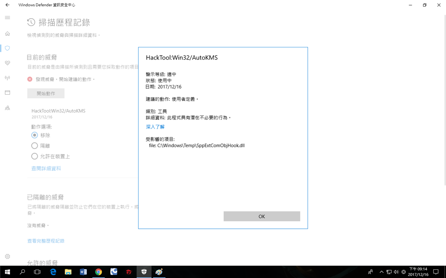Click network icon in system tray
The image size is (446, 278).
pyautogui.click(x=389, y=272)
